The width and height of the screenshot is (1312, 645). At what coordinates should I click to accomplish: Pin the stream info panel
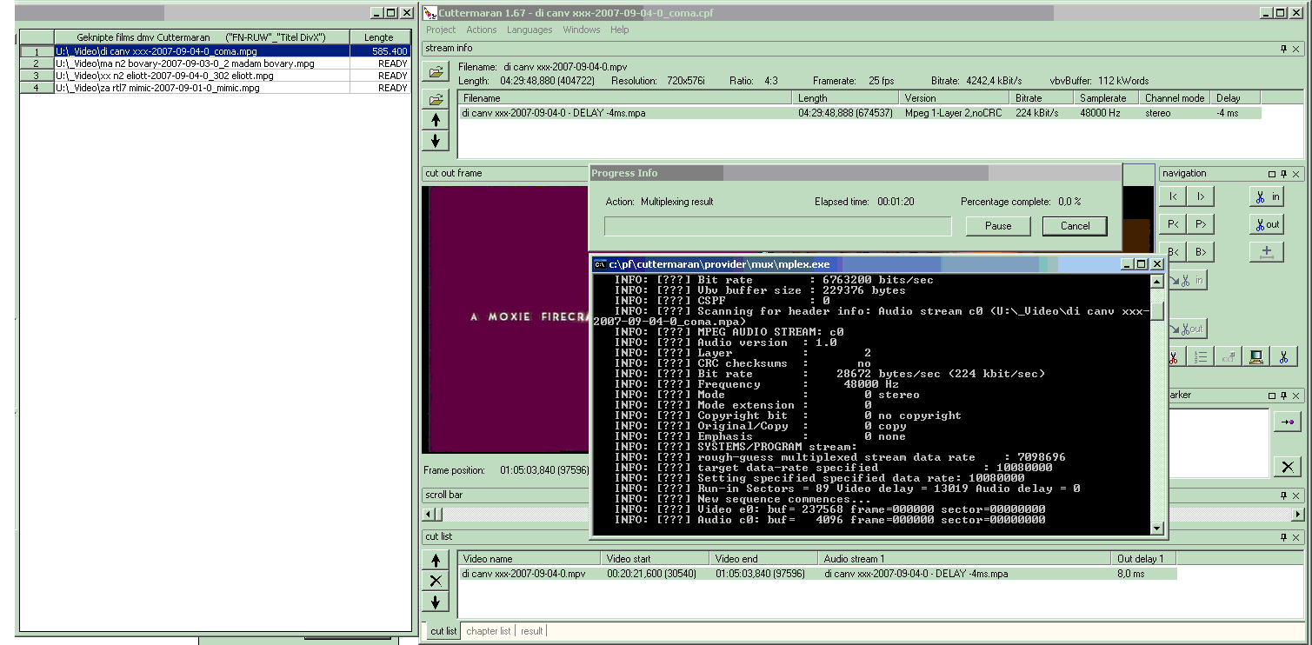1284,48
